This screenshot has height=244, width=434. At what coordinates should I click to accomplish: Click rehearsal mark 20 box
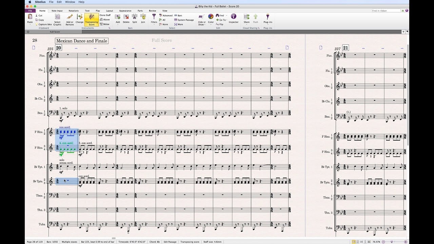coord(58,48)
